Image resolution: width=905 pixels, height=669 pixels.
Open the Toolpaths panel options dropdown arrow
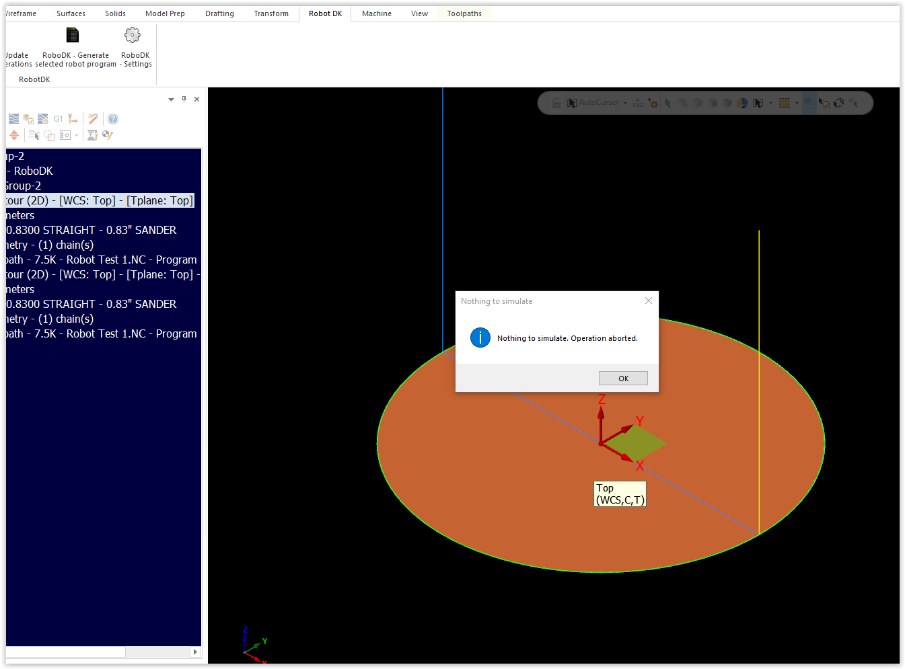pyautogui.click(x=171, y=99)
